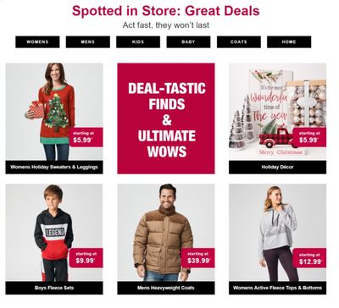
Task: Open the Boys Fleece Sets caption link
Action: pyautogui.click(x=54, y=288)
